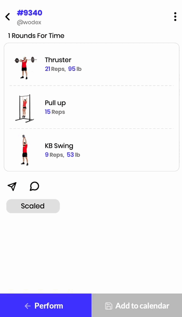The height and width of the screenshot is (317, 182).
Task: Tap the 1 Rounds For Time heading
Action: coord(36,36)
